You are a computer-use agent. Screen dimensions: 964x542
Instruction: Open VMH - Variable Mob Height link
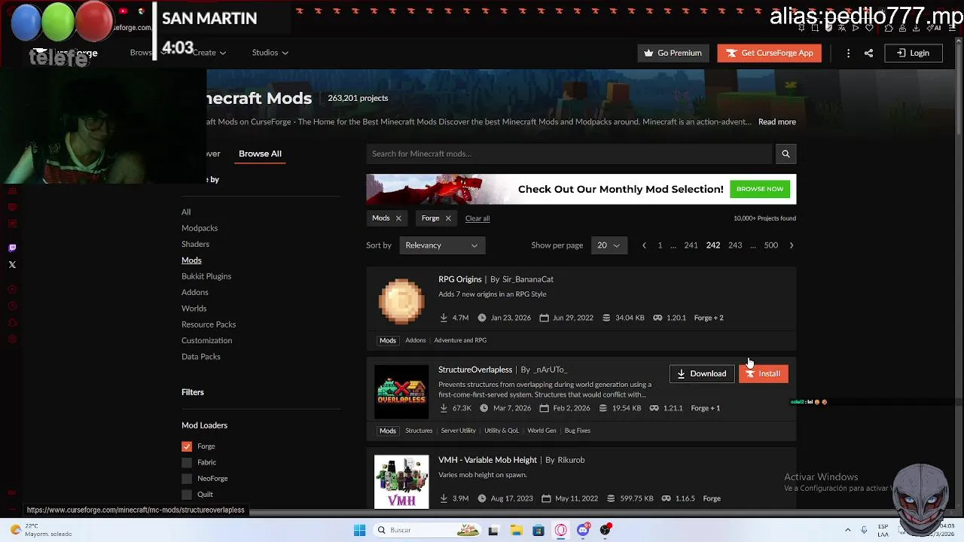[487, 460]
